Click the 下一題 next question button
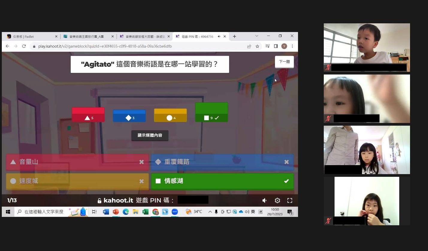 point(284,62)
